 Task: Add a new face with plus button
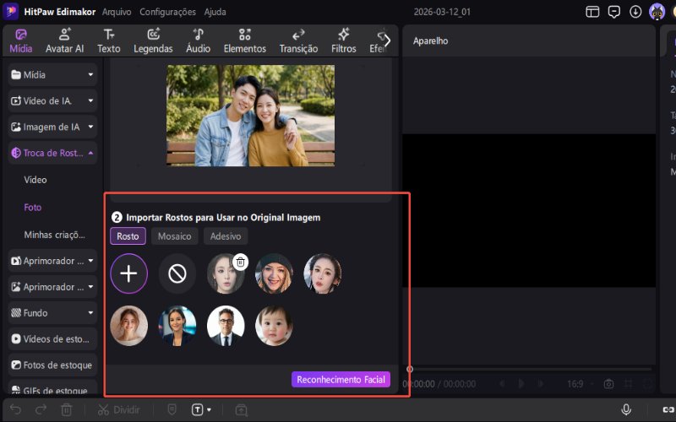[129, 273]
